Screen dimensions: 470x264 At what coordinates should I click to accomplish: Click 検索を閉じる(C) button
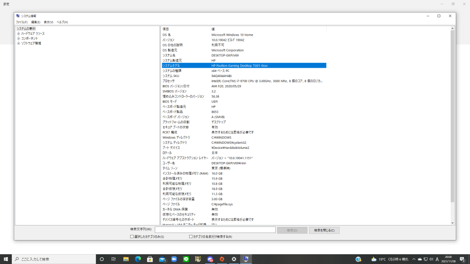(x=324, y=230)
